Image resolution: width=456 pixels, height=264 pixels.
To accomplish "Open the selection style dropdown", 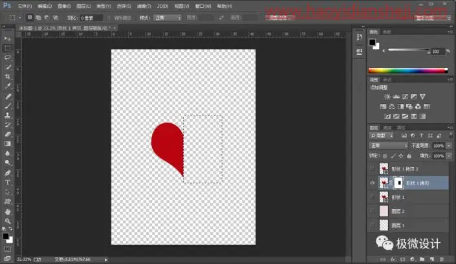I will coord(168,18).
